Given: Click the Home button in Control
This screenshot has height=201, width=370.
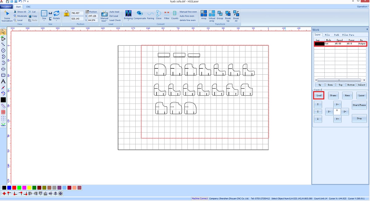Looking at the screenshot, I should point(347,96).
